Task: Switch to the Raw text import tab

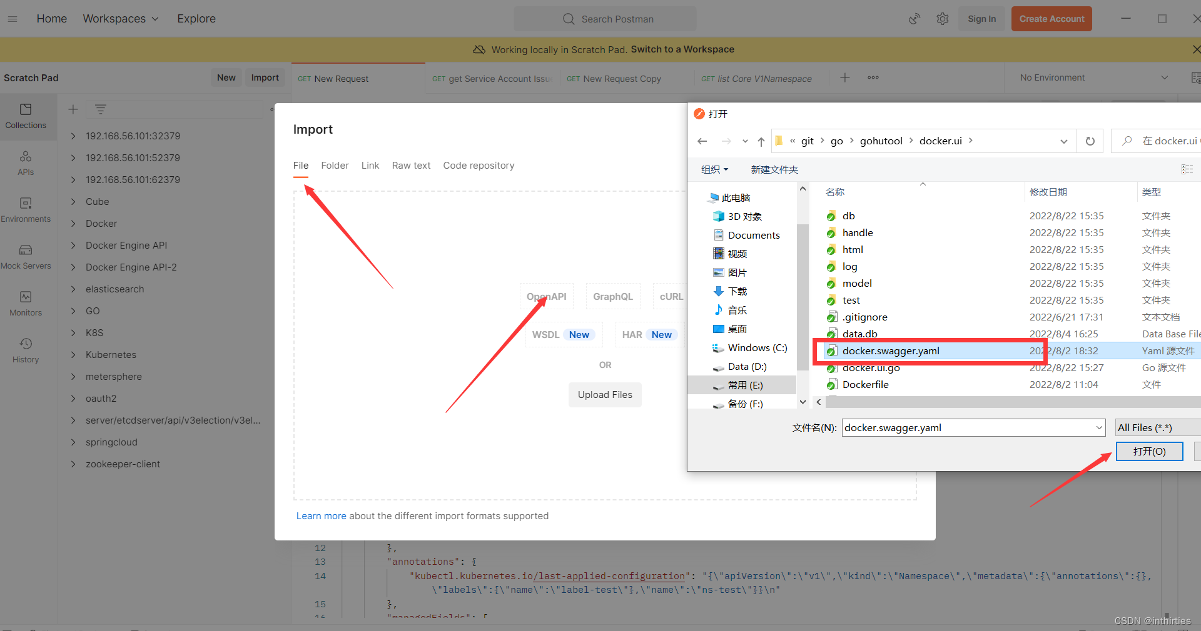Action: click(x=410, y=165)
